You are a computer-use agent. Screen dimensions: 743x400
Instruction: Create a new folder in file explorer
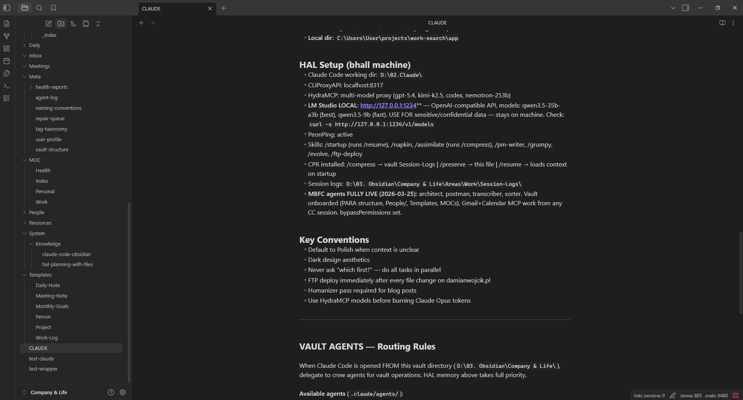pos(61,24)
